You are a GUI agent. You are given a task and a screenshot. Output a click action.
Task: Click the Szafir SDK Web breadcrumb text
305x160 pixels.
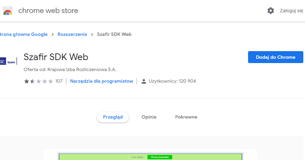point(114,34)
